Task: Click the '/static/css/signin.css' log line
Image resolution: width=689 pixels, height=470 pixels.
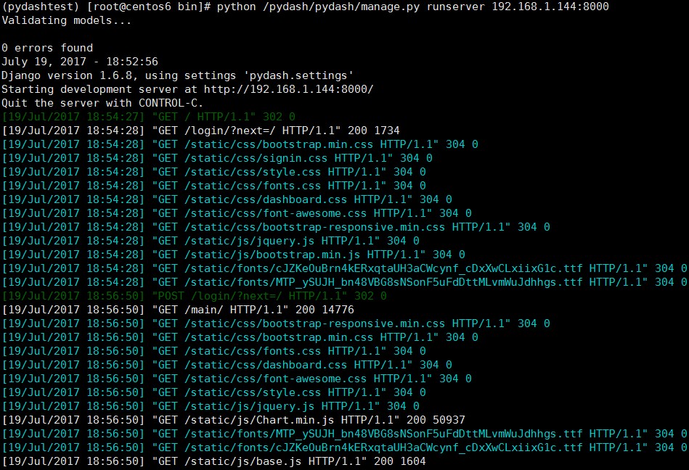Action: click(x=217, y=158)
